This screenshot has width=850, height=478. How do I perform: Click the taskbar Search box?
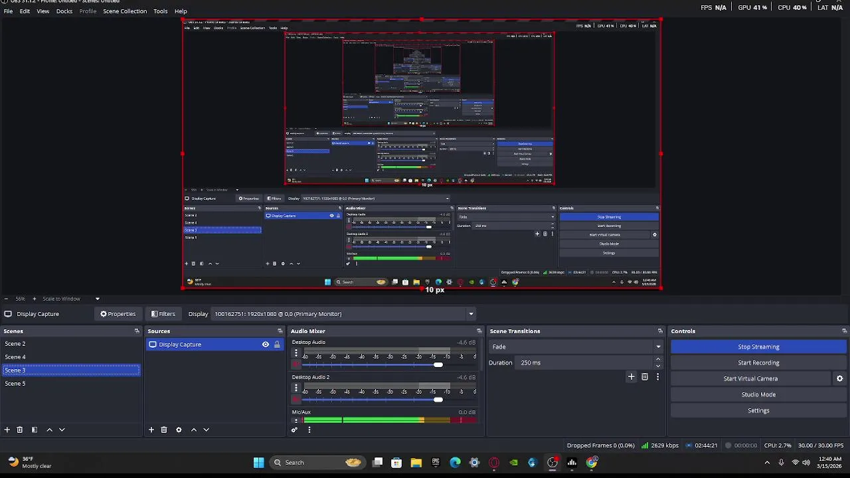(x=319, y=463)
